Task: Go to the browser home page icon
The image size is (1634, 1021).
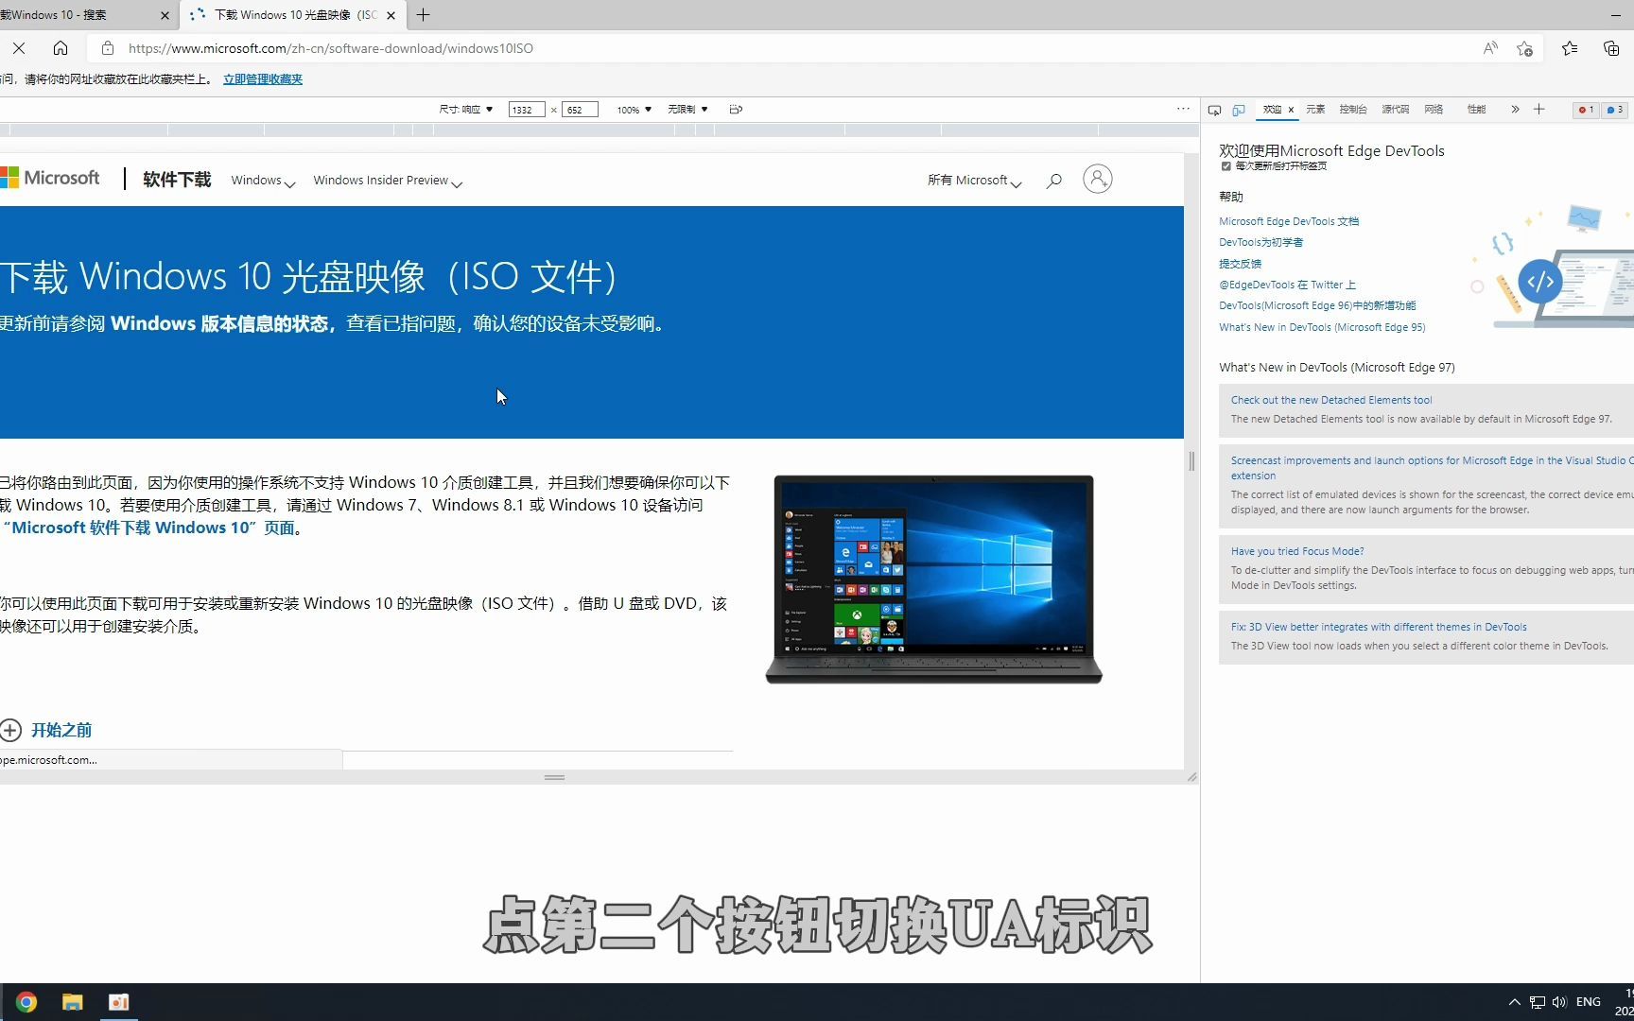Action: [x=61, y=48]
